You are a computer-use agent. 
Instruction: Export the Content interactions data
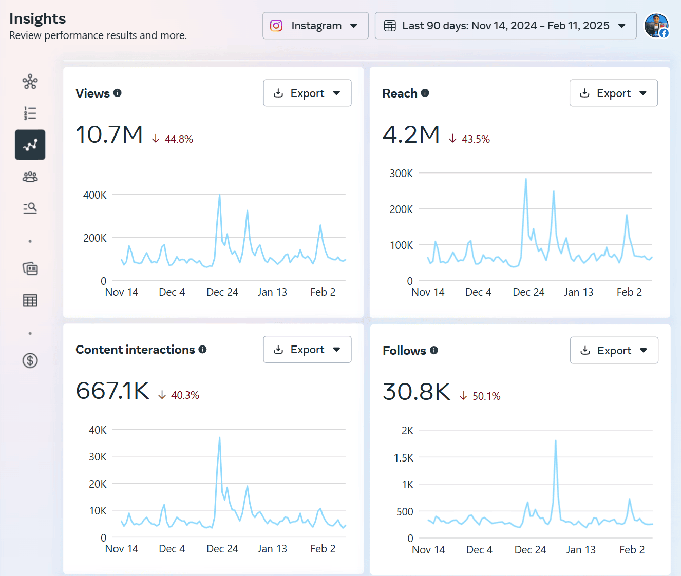307,350
